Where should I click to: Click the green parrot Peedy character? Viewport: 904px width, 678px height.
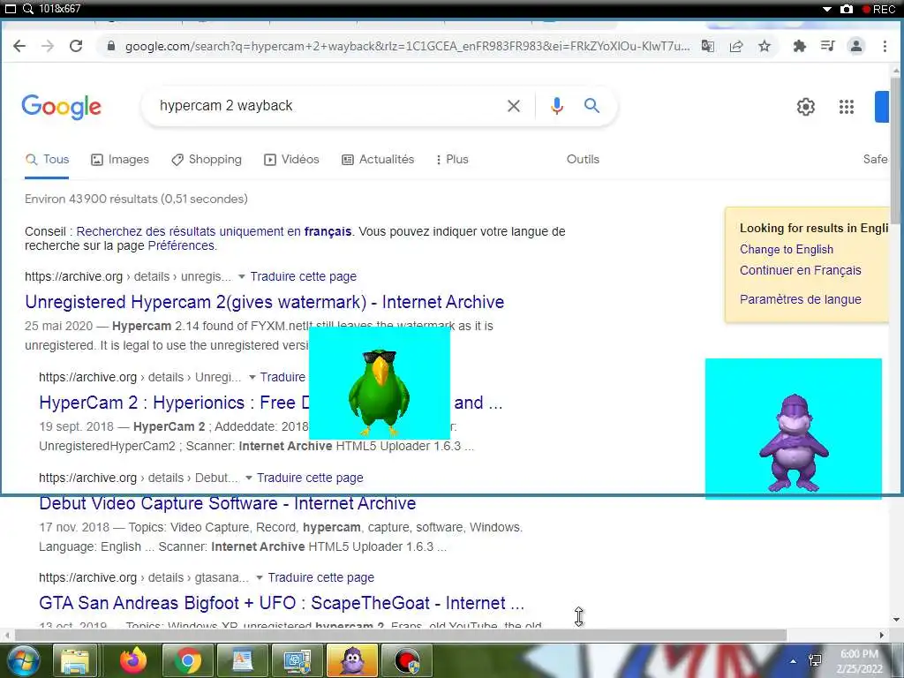380,391
